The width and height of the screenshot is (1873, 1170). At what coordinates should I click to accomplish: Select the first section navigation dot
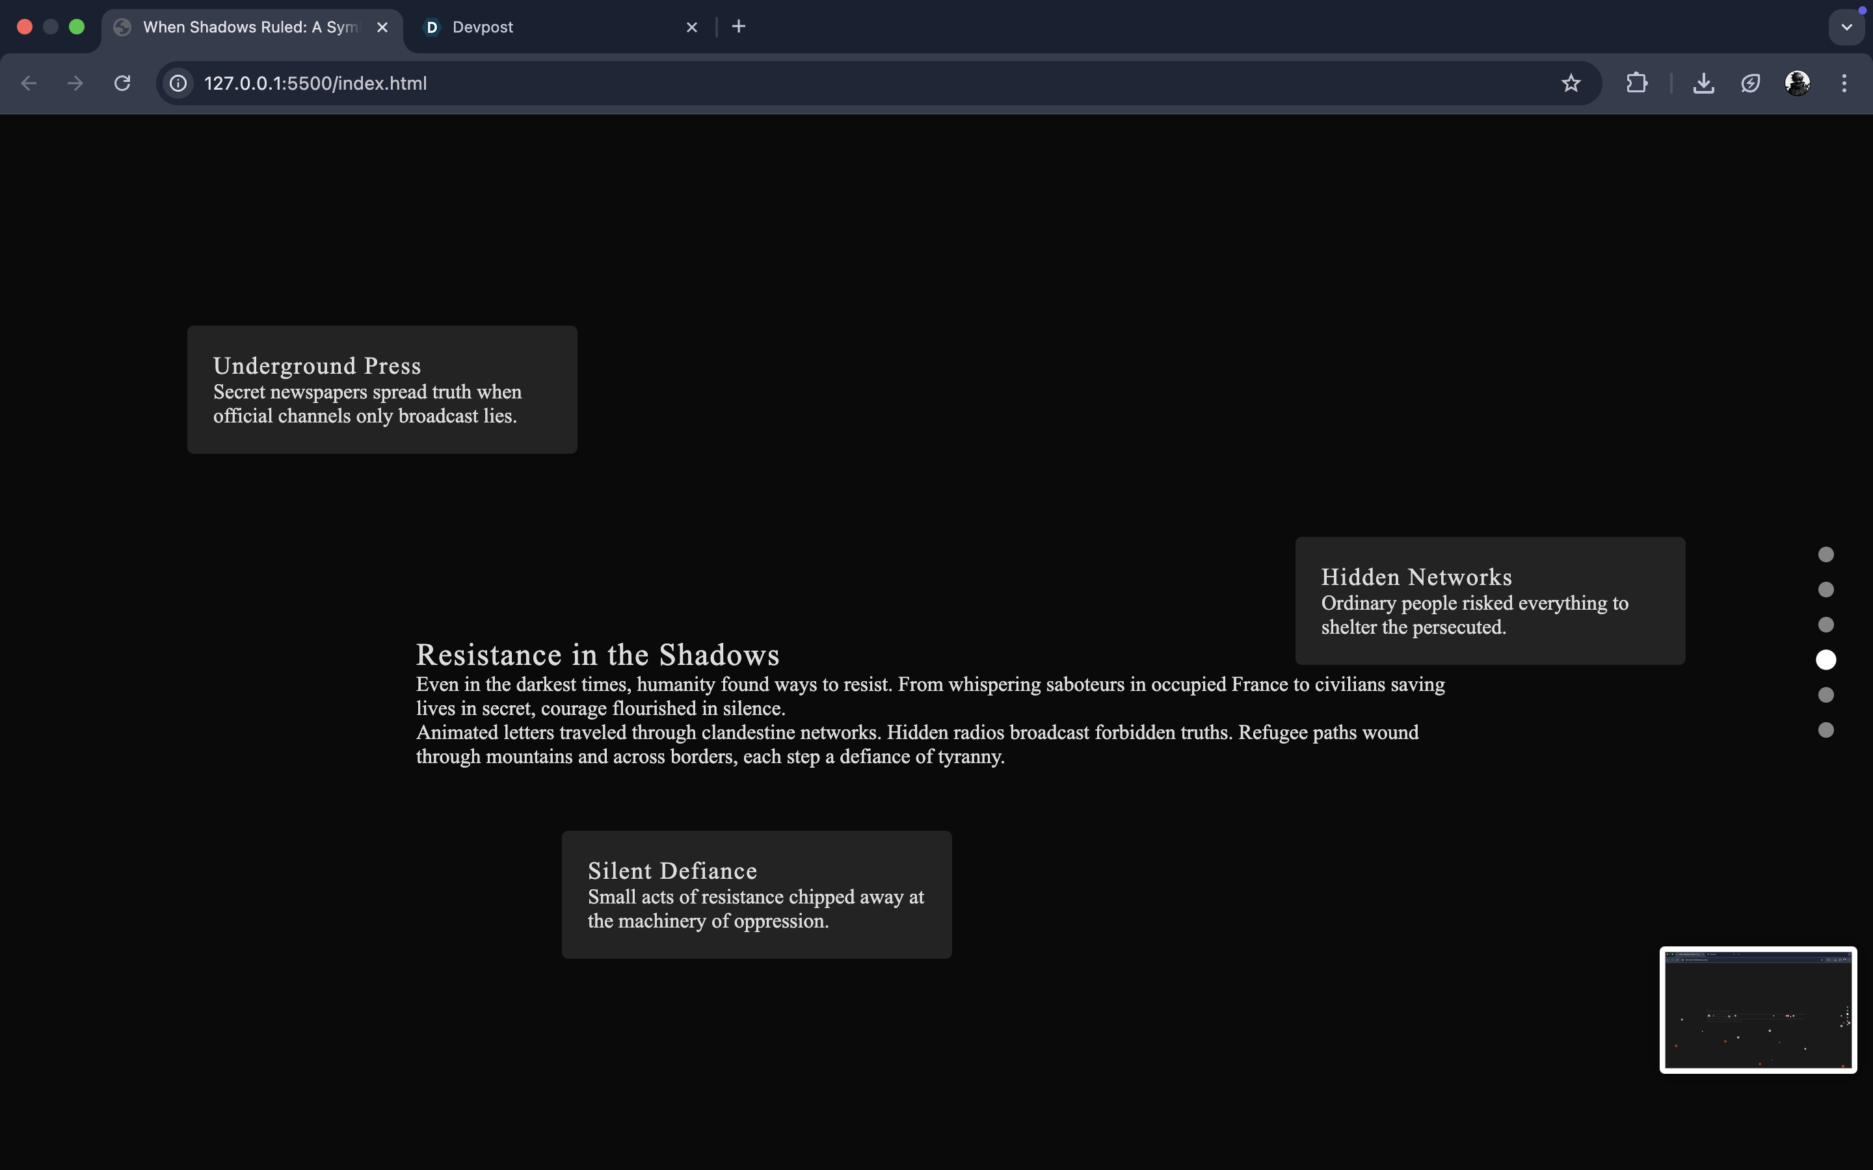click(x=1826, y=555)
